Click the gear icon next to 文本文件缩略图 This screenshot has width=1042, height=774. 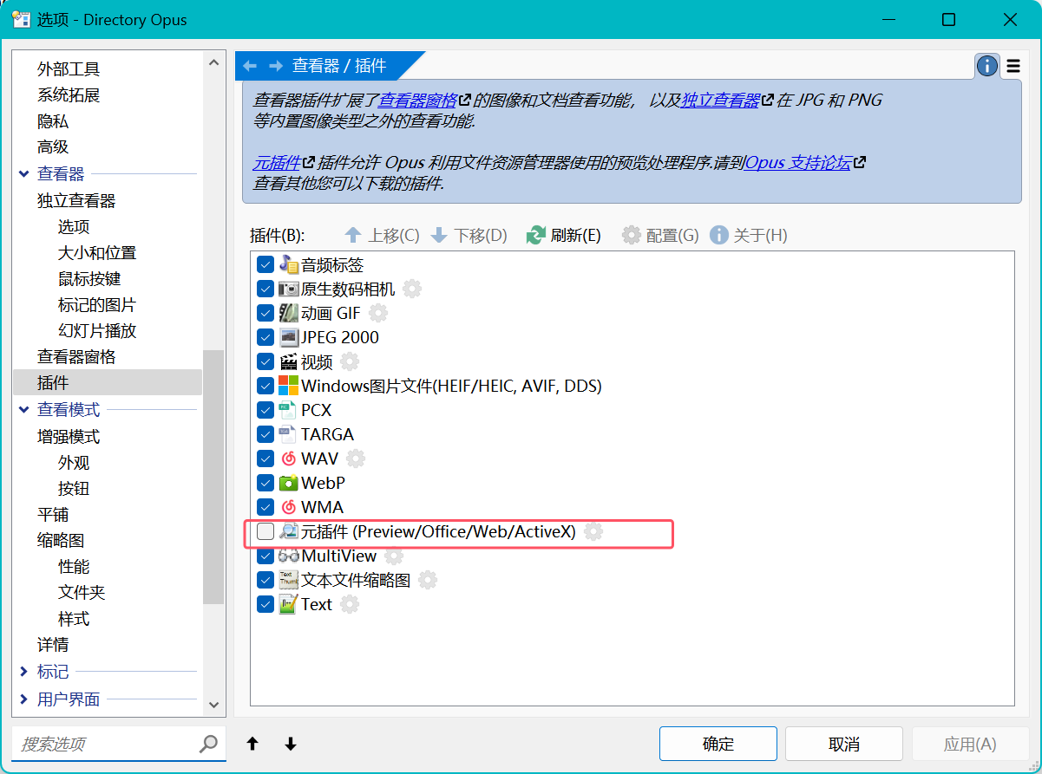tap(428, 580)
